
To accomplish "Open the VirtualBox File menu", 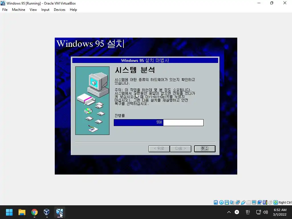I will coord(5,10).
